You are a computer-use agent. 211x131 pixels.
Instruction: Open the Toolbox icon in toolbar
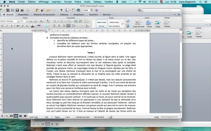[73, 10]
